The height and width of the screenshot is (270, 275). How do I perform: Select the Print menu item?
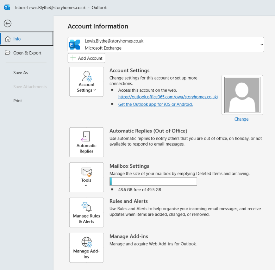(x=18, y=101)
